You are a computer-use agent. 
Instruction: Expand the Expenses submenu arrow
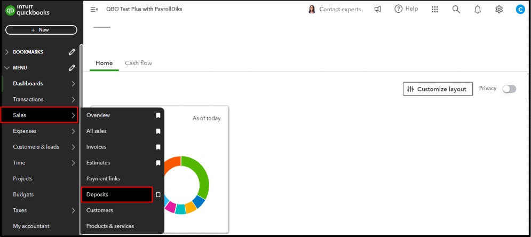tap(73, 131)
